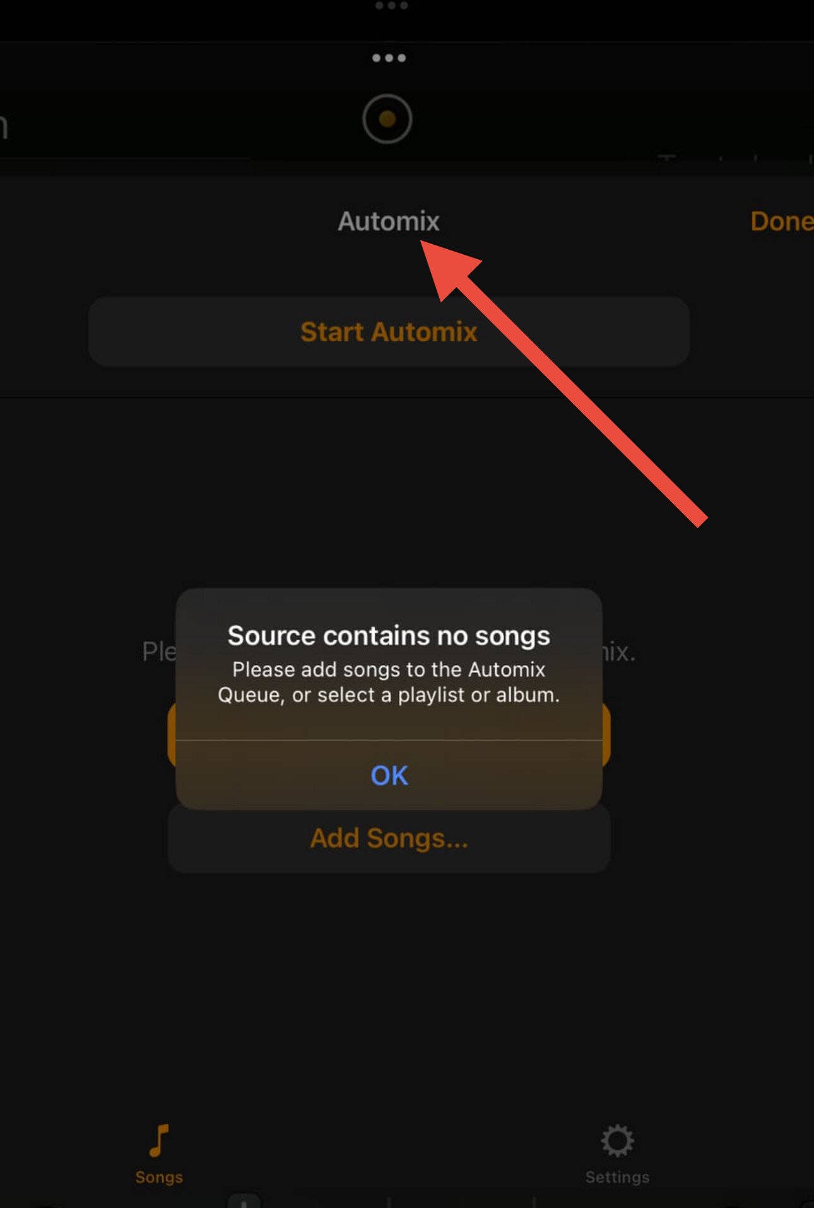Open the bright three-dot multitasking menu

pos(389,58)
